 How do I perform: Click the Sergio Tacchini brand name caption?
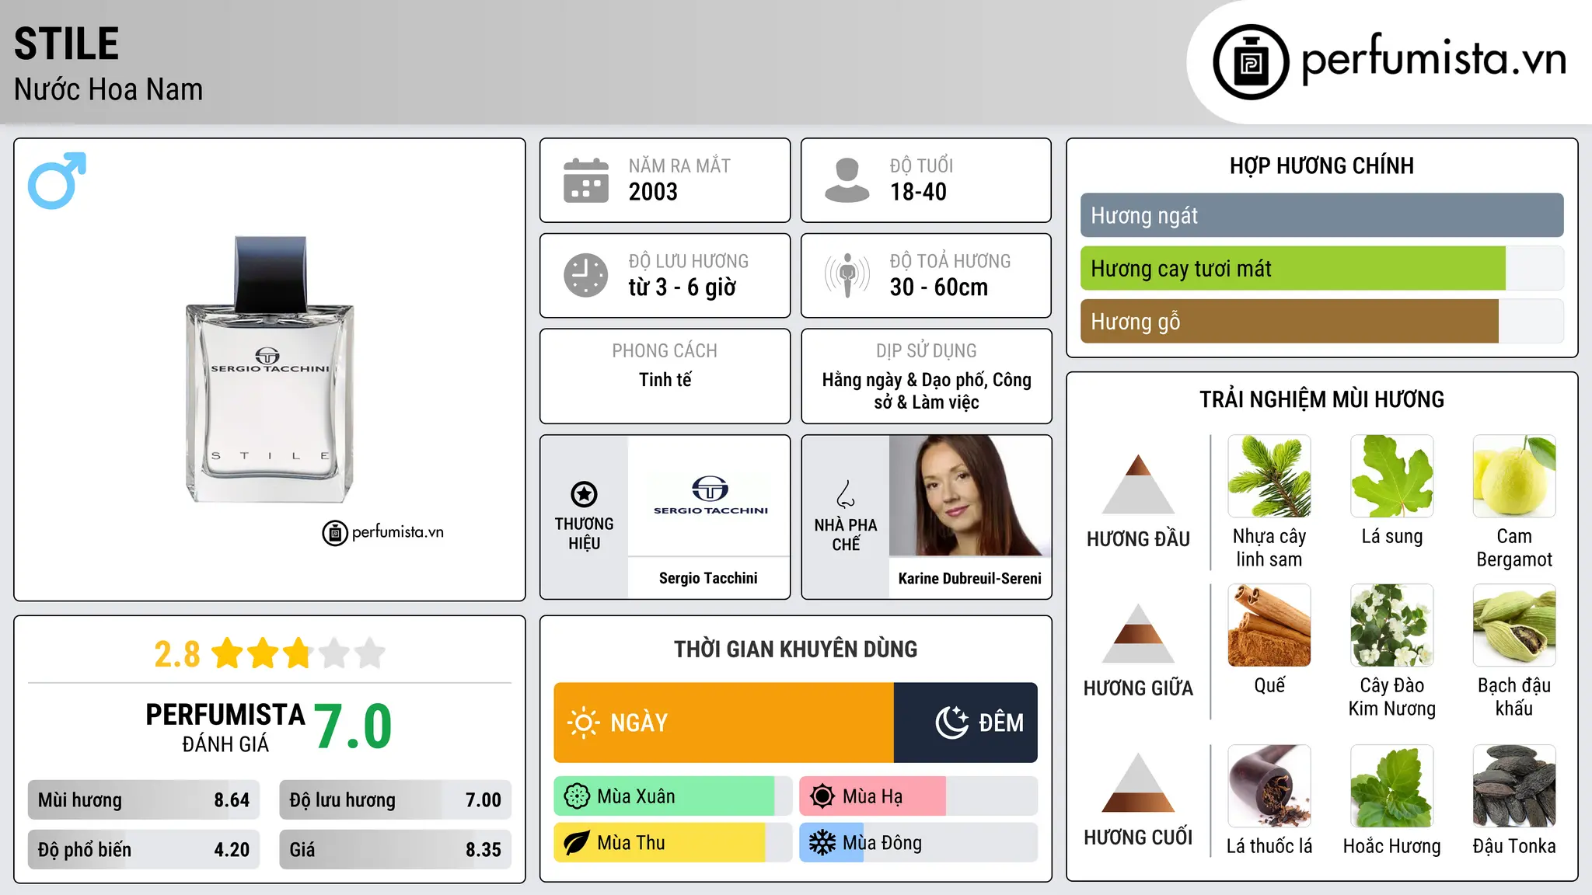point(708,578)
